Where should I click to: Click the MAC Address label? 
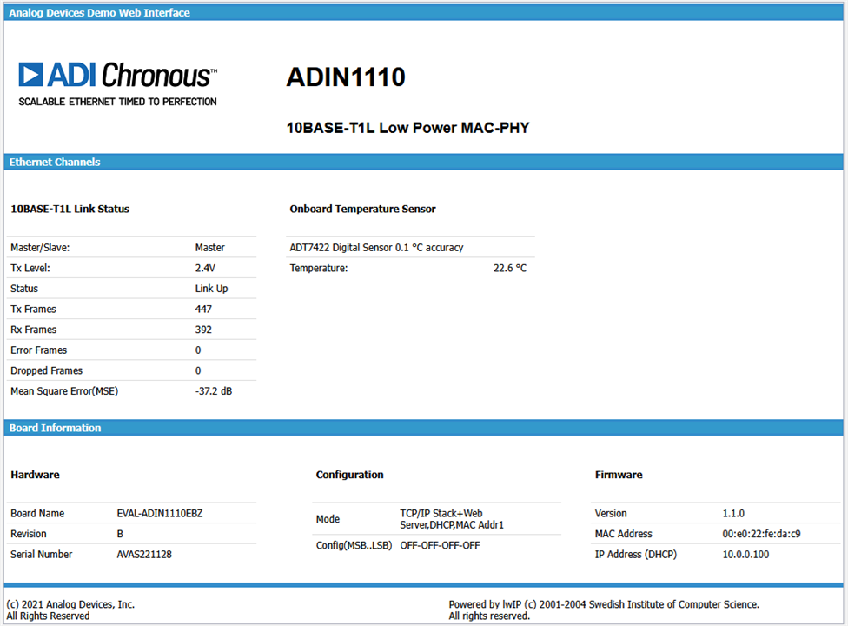pyautogui.click(x=624, y=534)
